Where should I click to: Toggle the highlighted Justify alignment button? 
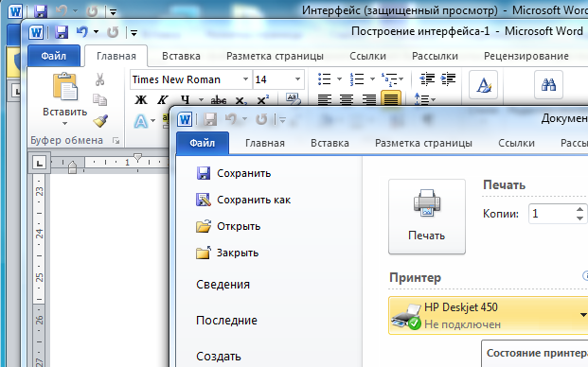coord(391,98)
